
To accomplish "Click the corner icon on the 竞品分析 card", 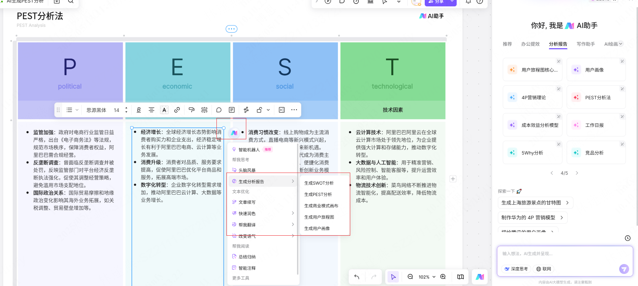I will 622,144.
